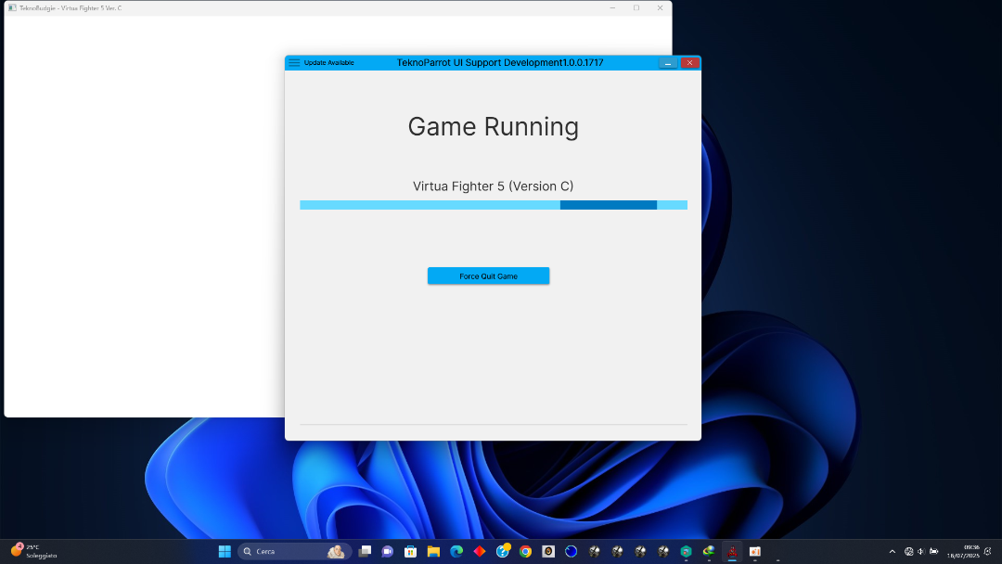Close the TeknoBudgie Virtua Fighter window
Screen dimensions: 1002x564
coord(661,7)
